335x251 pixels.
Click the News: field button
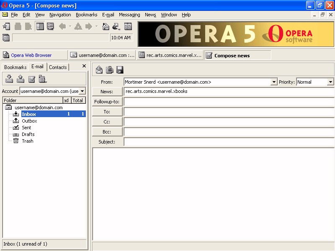[107, 91]
